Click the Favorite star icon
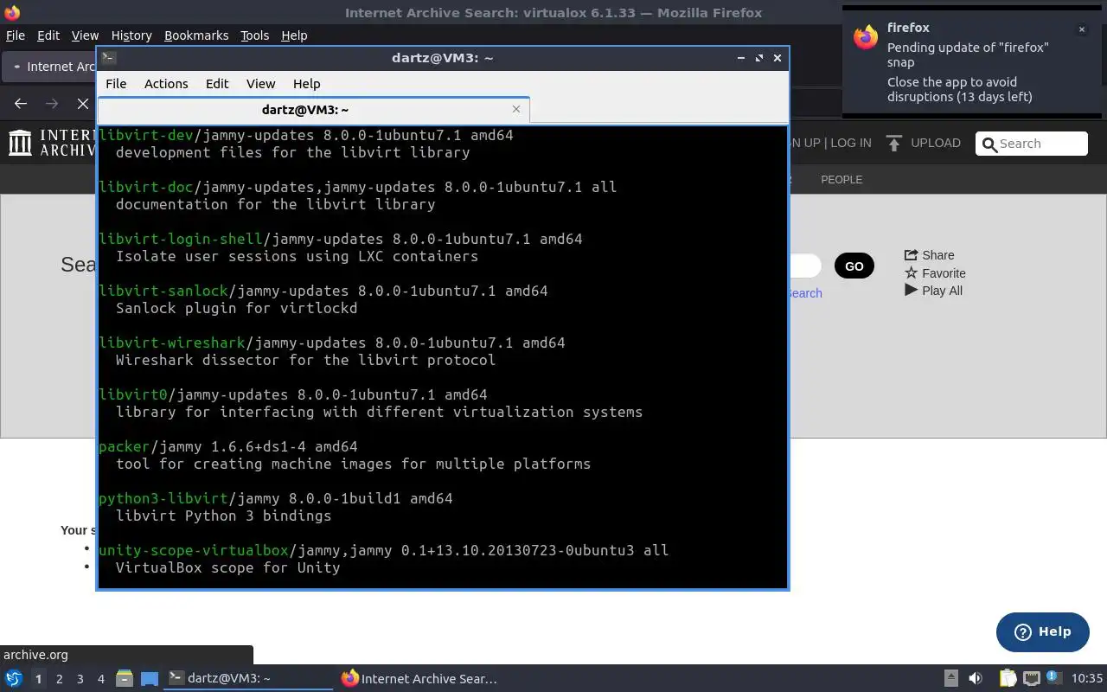The height and width of the screenshot is (692, 1107). 911,273
